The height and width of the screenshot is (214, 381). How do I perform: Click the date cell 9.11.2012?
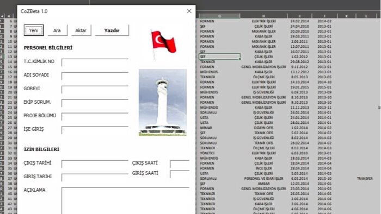click(x=299, y=67)
